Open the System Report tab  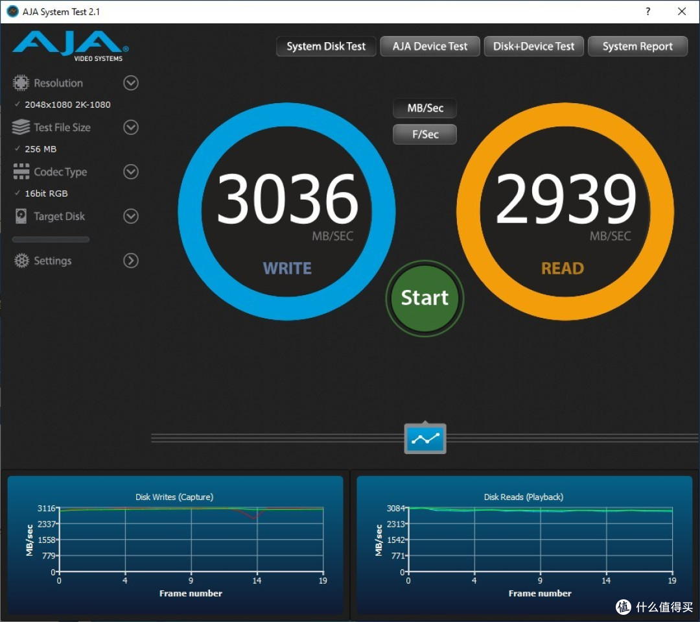(x=638, y=47)
